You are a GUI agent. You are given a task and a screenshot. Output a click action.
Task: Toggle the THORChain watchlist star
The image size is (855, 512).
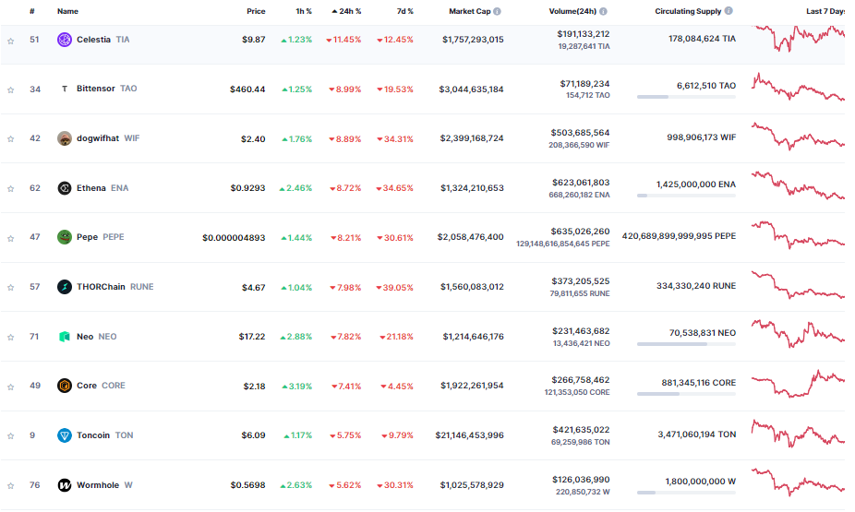(x=10, y=287)
